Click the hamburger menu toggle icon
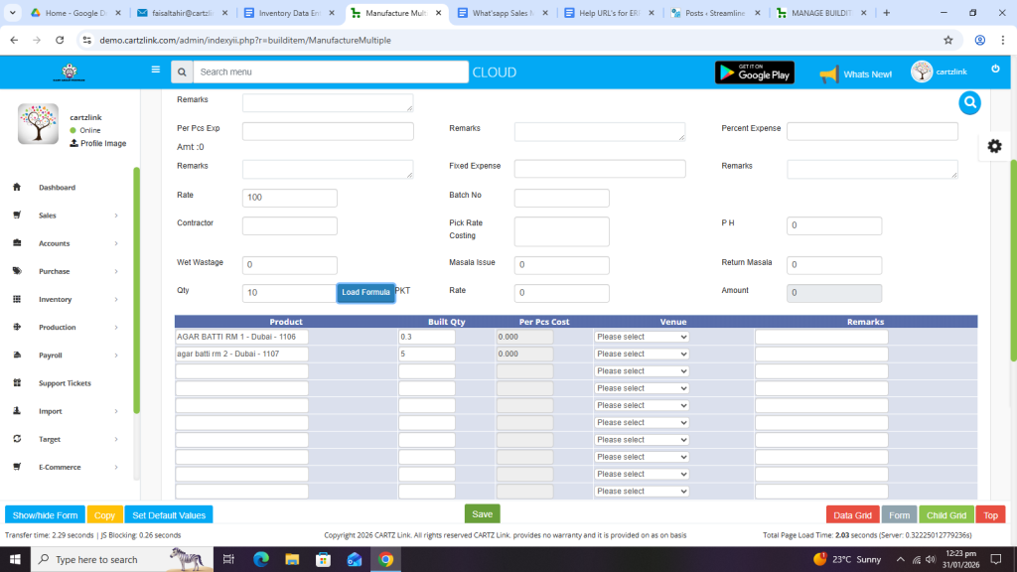This screenshot has width=1017, height=572. point(155,71)
